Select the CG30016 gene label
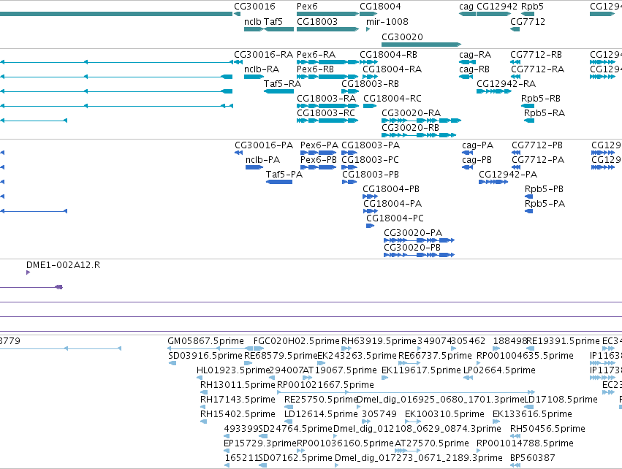Viewport: 622px width, 469px height. pos(254,7)
